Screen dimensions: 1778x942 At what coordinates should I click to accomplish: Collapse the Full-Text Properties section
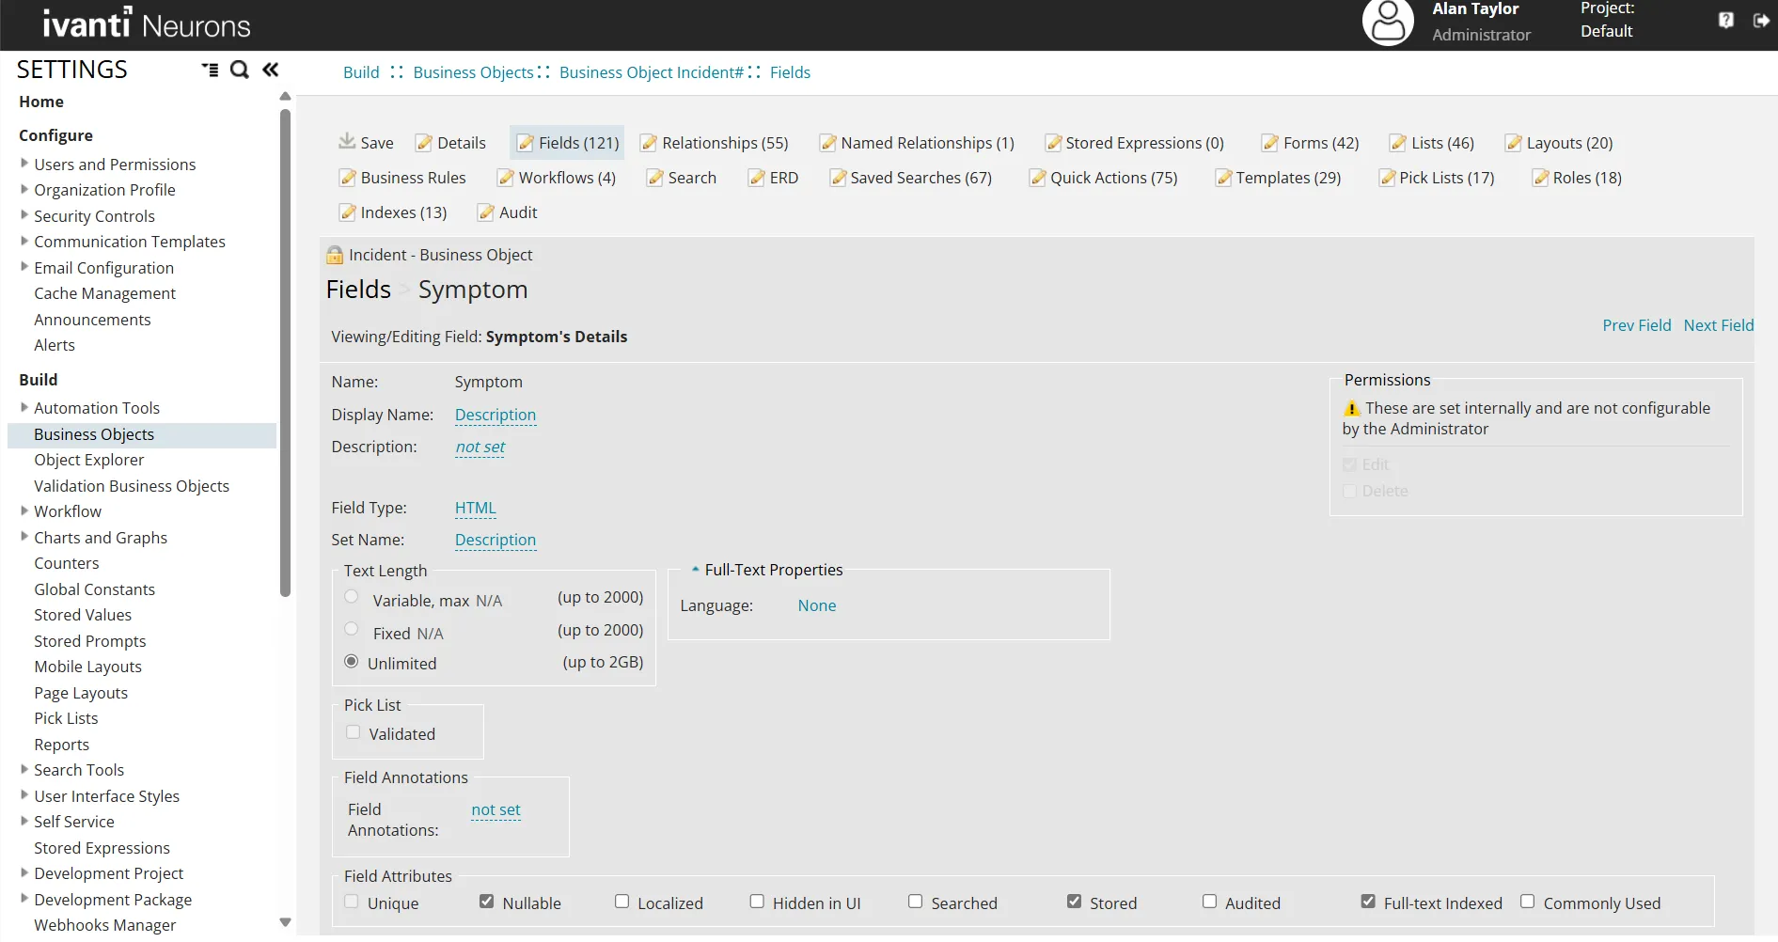(x=695, y=570)
